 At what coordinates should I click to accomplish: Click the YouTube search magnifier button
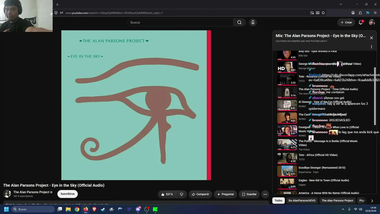[x=239, y=22]
